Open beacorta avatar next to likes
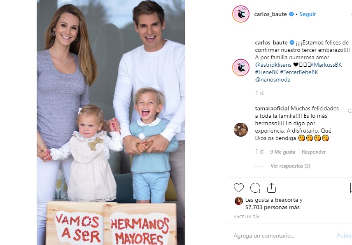Image resolution: width=352 pixels, height=245 pixels. 239,201
